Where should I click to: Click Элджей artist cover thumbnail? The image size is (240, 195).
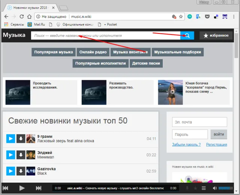click(x=31, y=155)
